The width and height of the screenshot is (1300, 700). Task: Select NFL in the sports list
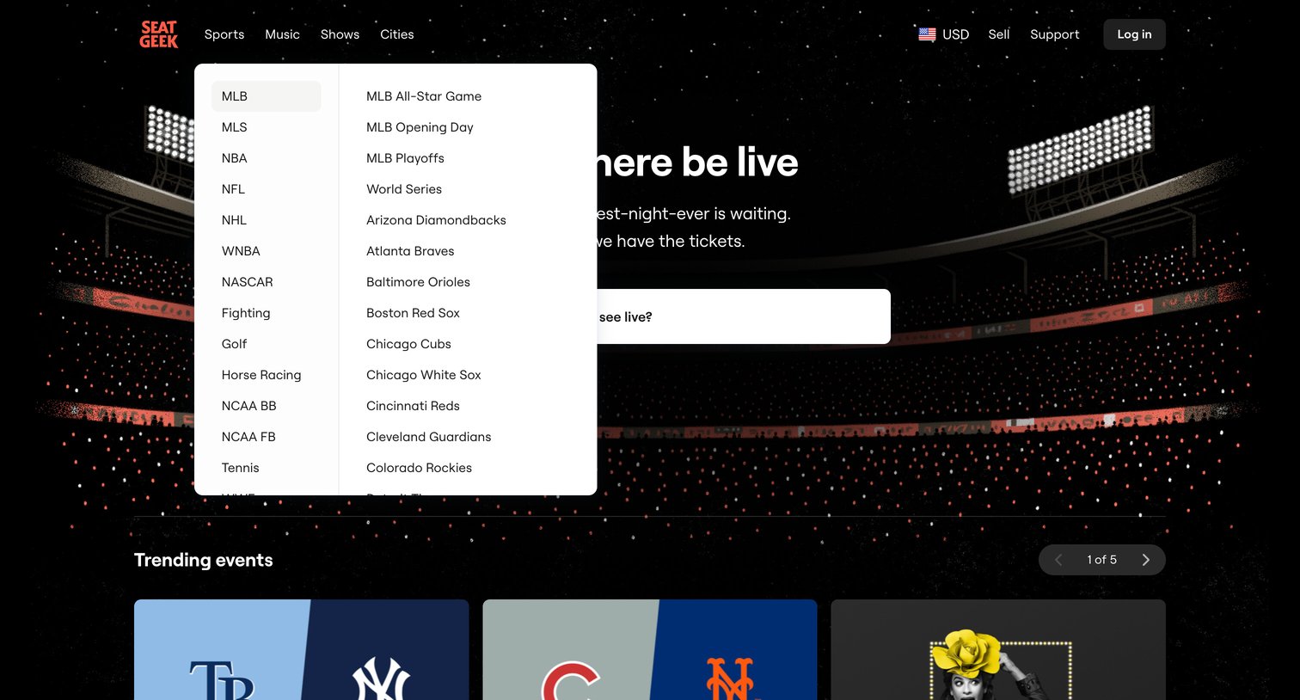(267, 189)
